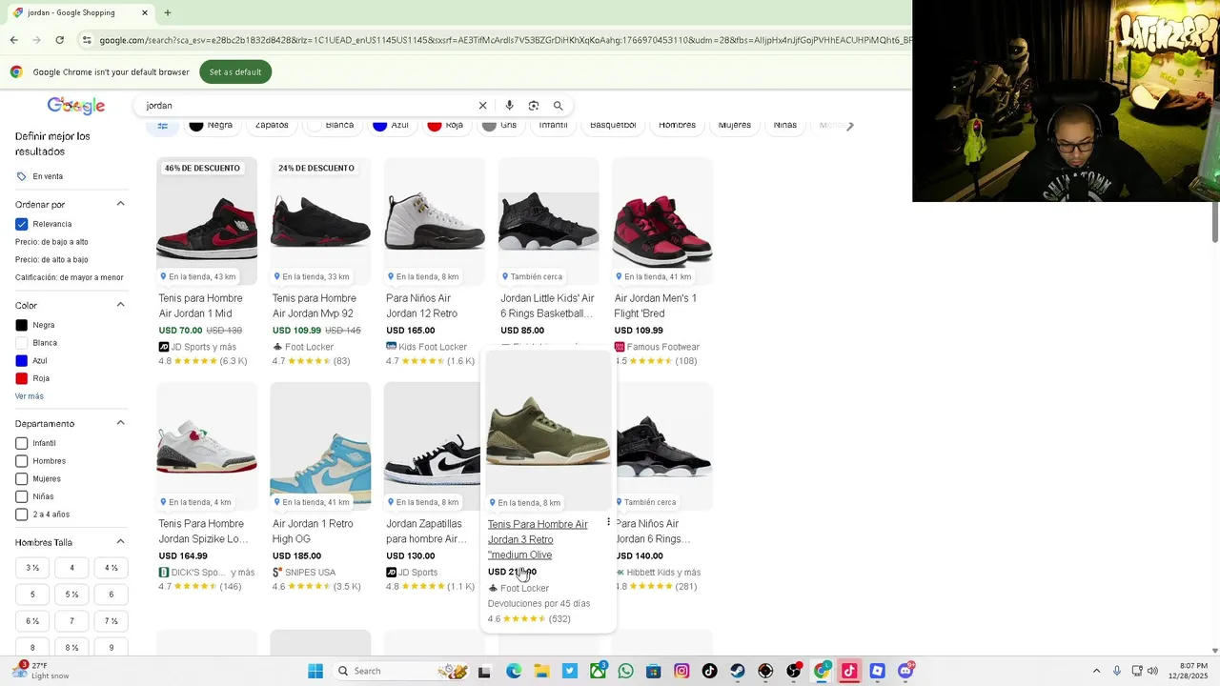Image resolution: width=1220 pixels, height=686 pixels.
Task: Select size 7 in Hombres Talla
Action: 71,621
